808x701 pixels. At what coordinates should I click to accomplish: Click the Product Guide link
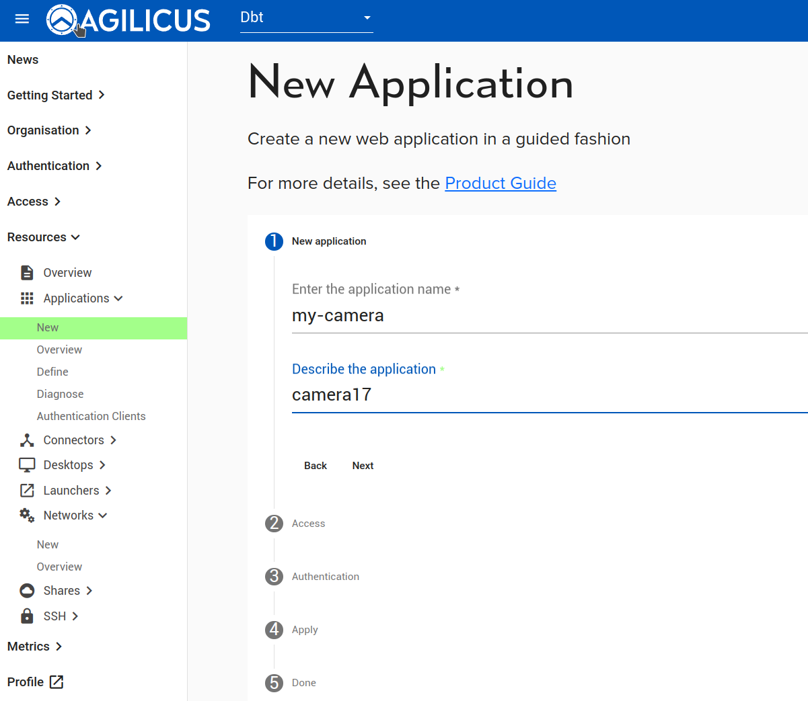coord(501,183)
